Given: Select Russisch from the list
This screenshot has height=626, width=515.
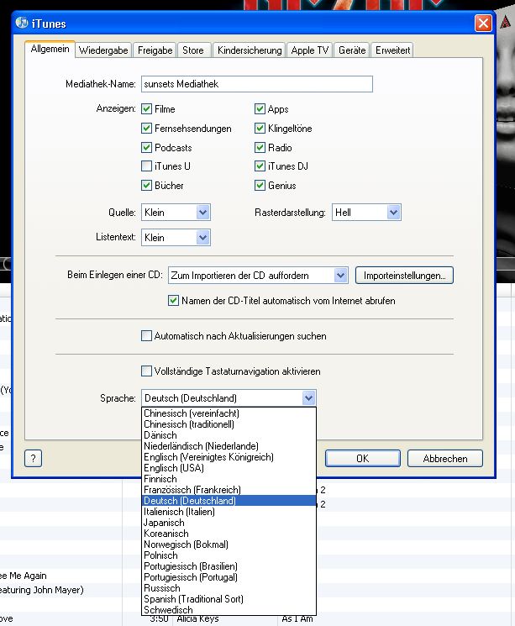Looking at the screenshot, I should [229, 588].
